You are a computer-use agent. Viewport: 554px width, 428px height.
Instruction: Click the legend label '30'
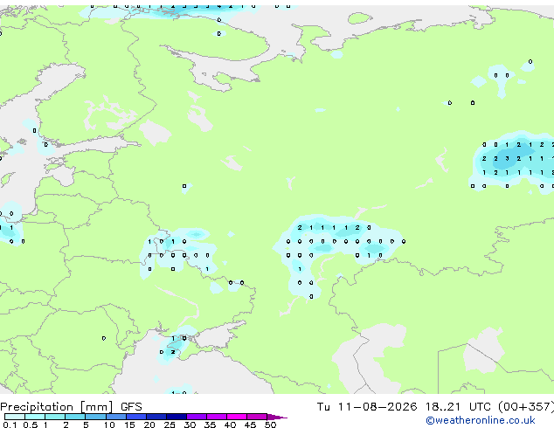[x=190, y=425]
